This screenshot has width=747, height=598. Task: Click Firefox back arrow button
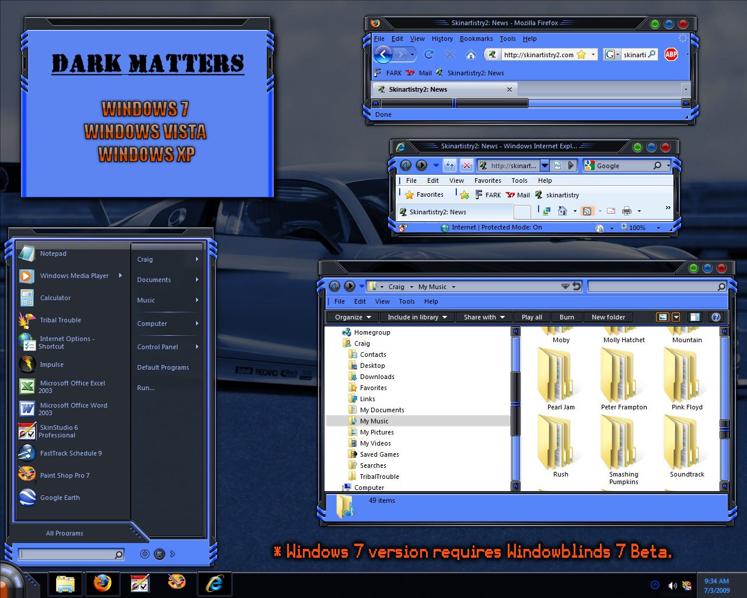click(x=383, y=55)
